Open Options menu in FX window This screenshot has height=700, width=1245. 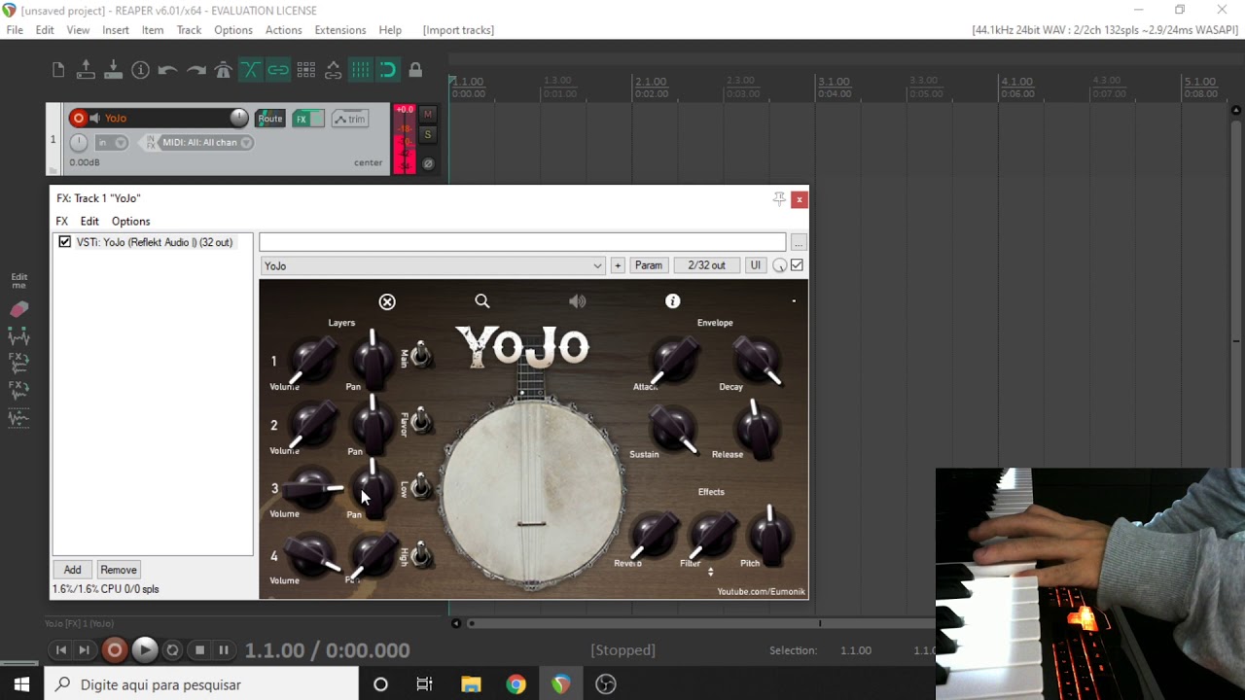pyautogui.click(x=130, y=222)
